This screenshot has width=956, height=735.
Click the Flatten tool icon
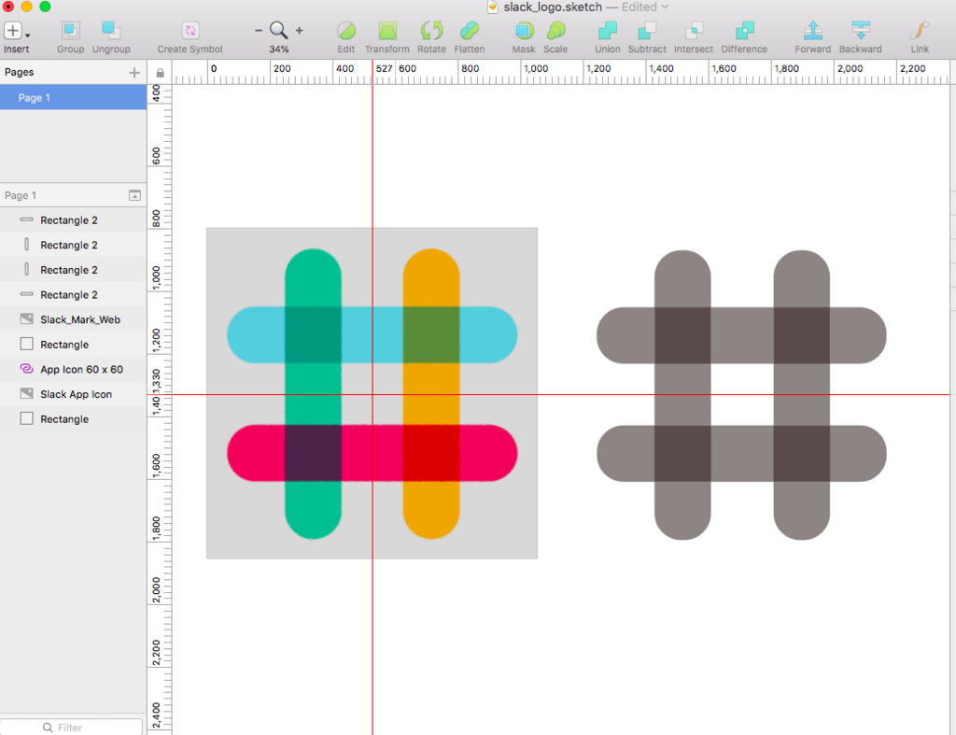point(470,31)
